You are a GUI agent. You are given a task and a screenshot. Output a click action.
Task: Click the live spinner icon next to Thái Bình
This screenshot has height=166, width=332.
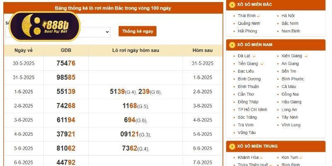[259, 16]
